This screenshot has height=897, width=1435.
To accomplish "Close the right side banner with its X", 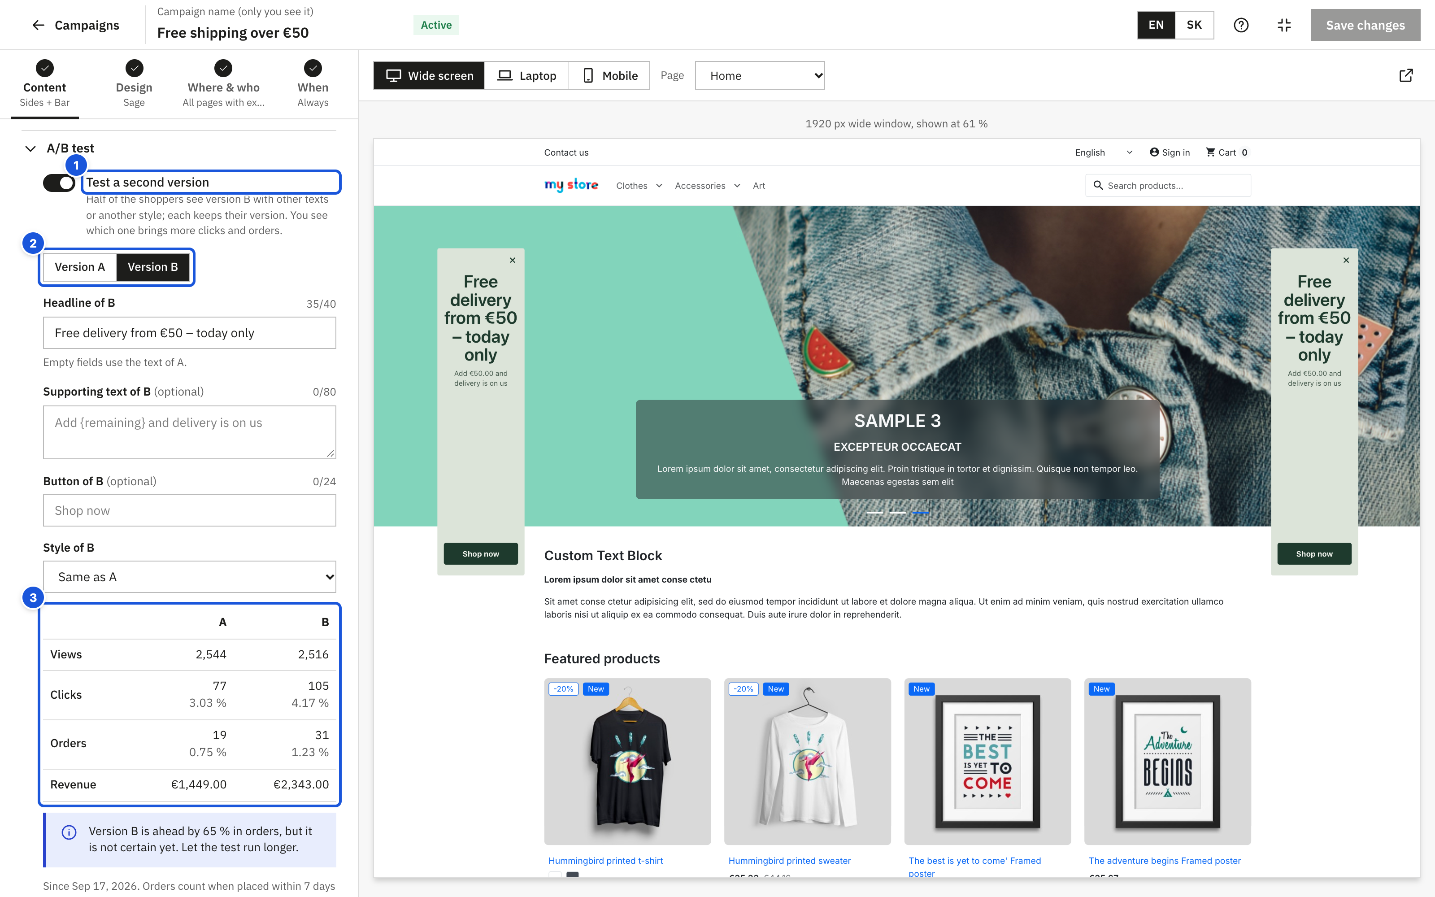I will point(1346,260).
